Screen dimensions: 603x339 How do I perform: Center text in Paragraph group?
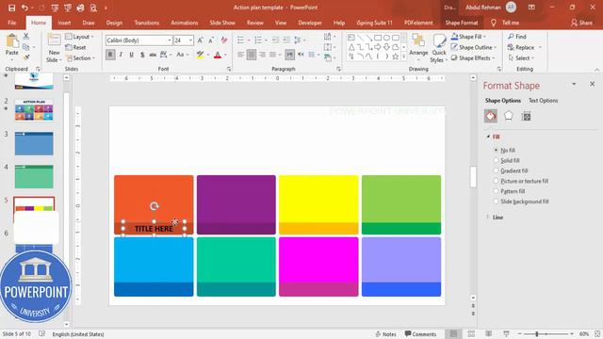tap(252, 55)
